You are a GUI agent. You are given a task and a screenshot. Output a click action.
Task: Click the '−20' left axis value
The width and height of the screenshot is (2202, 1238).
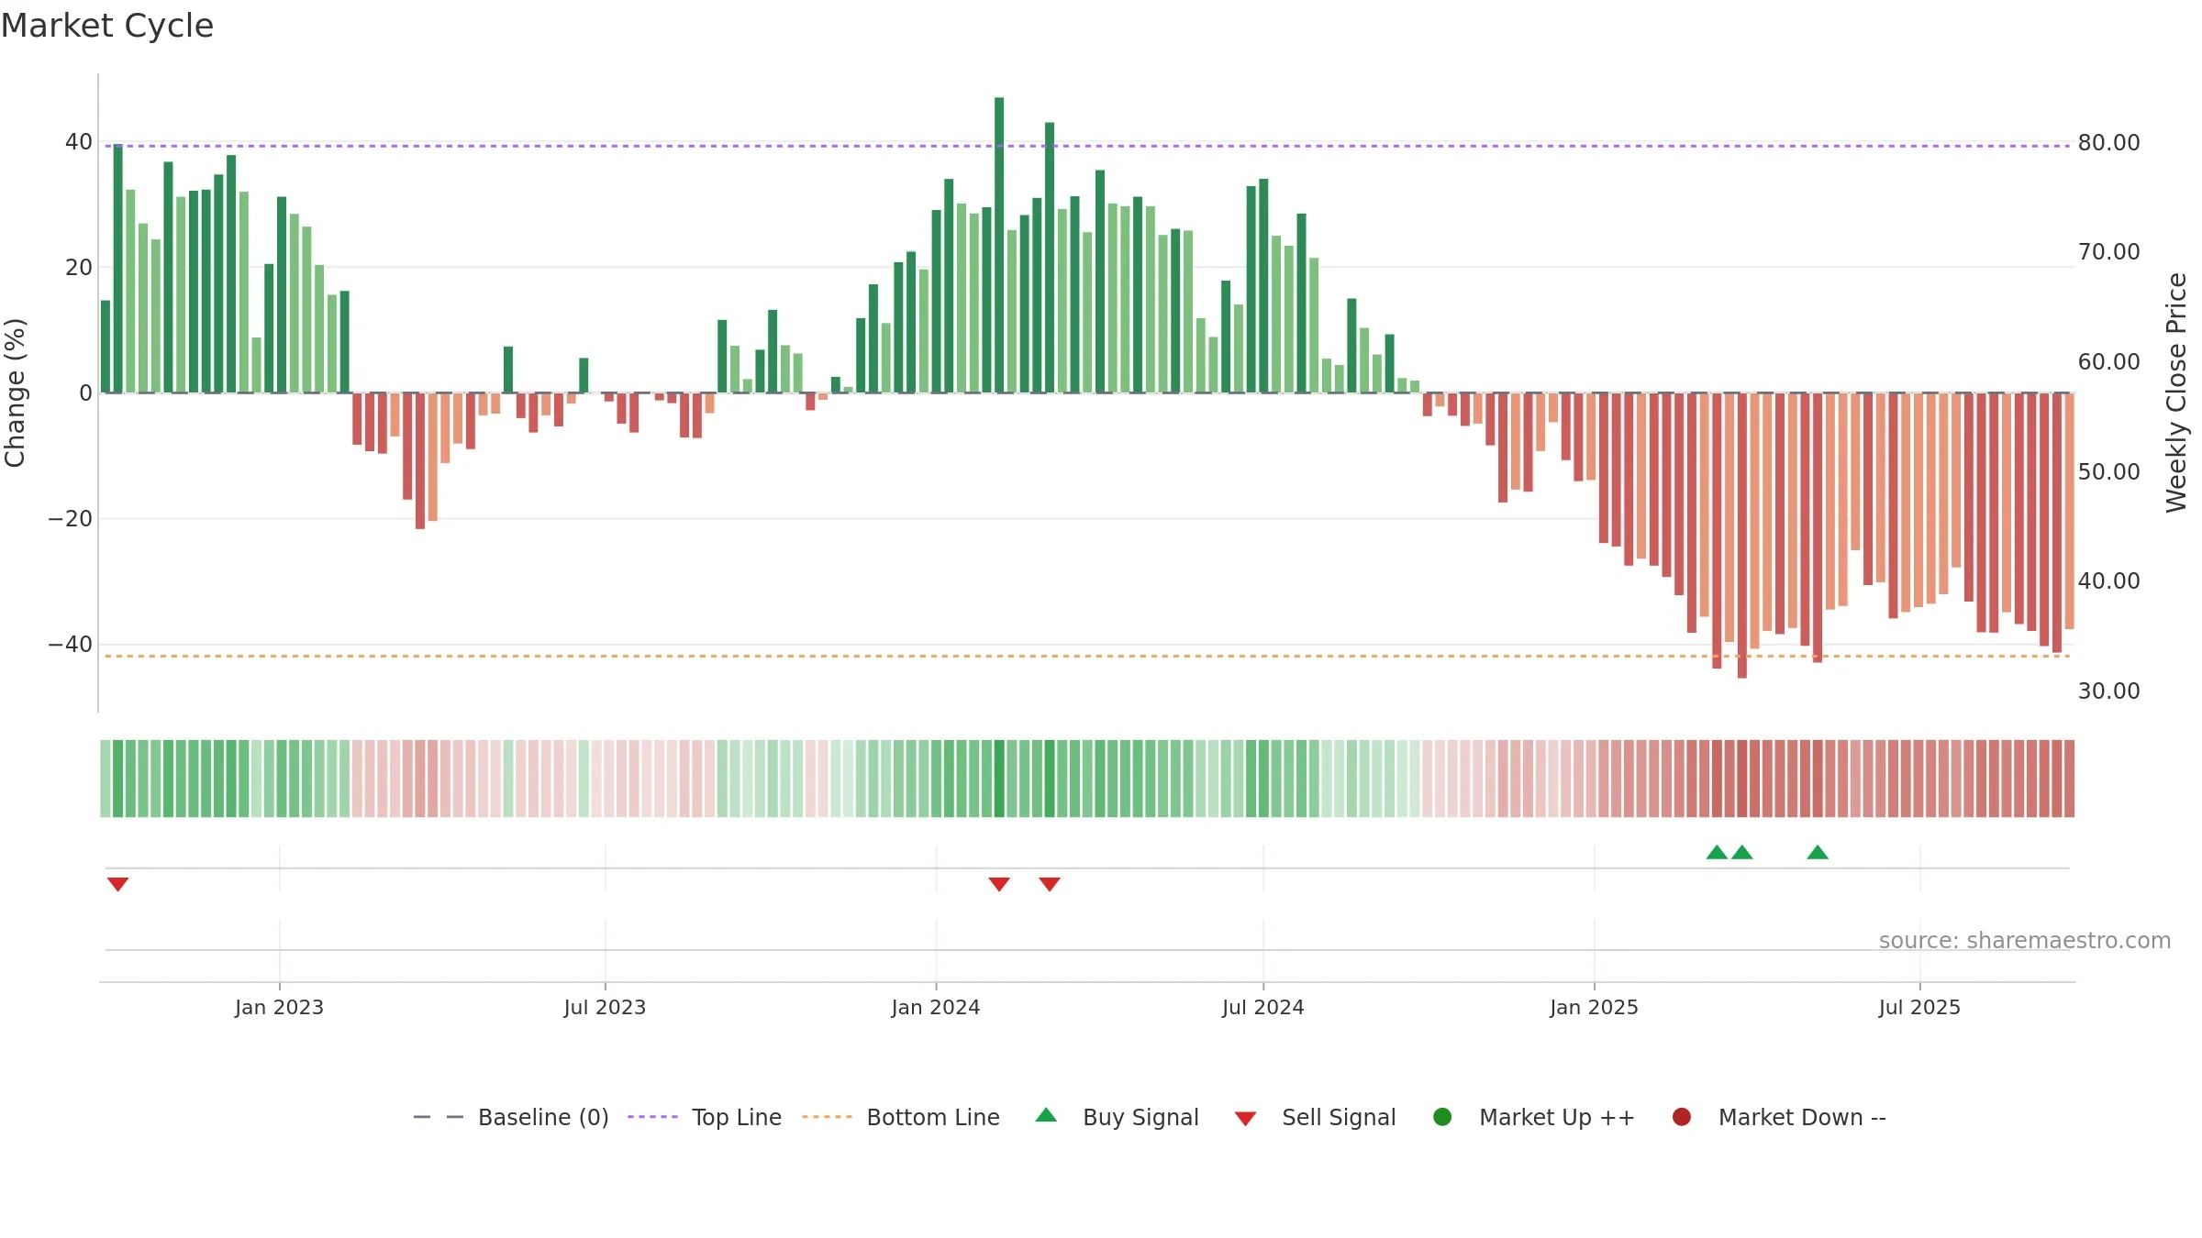click(x=71, y=518)
